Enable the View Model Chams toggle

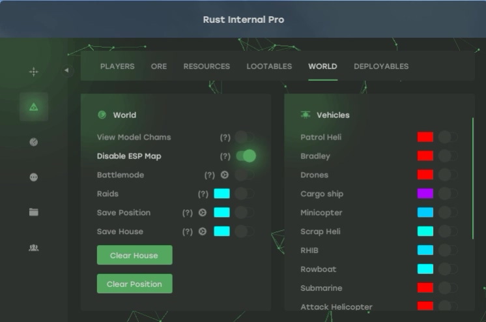(246, 138)
